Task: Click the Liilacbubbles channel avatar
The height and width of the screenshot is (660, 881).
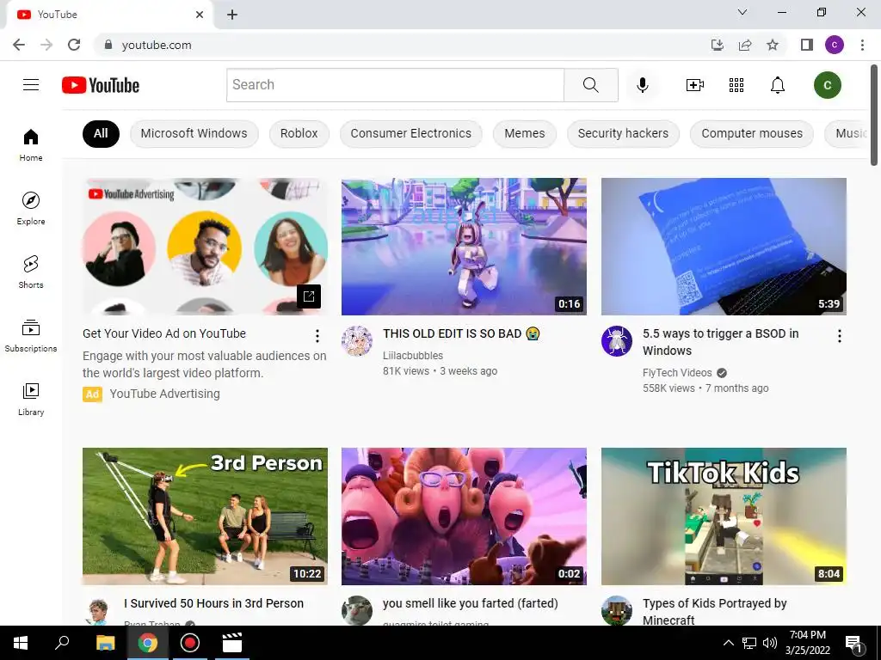Action: point(357,341)
